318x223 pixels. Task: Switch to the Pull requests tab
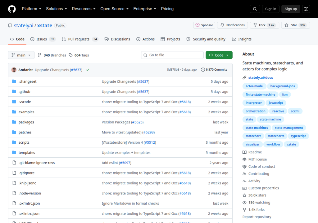coord(80,39)
